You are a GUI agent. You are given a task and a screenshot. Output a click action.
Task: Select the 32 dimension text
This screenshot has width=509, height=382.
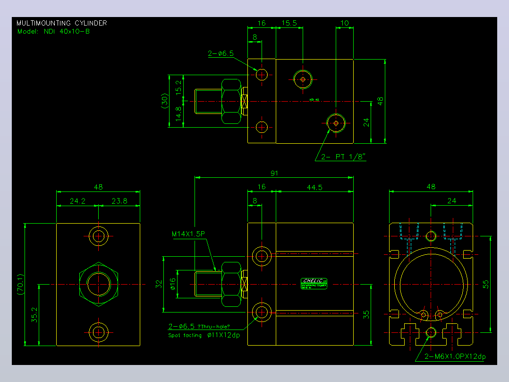[x=159, y=284]
